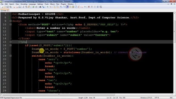Open the ? help menu
Viewport: 176px width, 99px height.
(x=76, y=4)
